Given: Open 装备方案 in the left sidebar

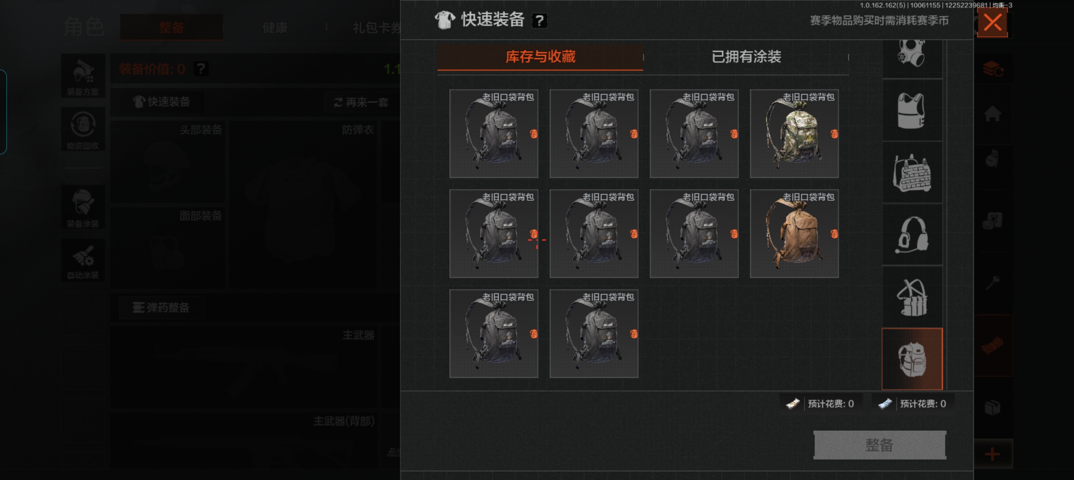Looking at the screenshot, I should [x=83, y=76].
